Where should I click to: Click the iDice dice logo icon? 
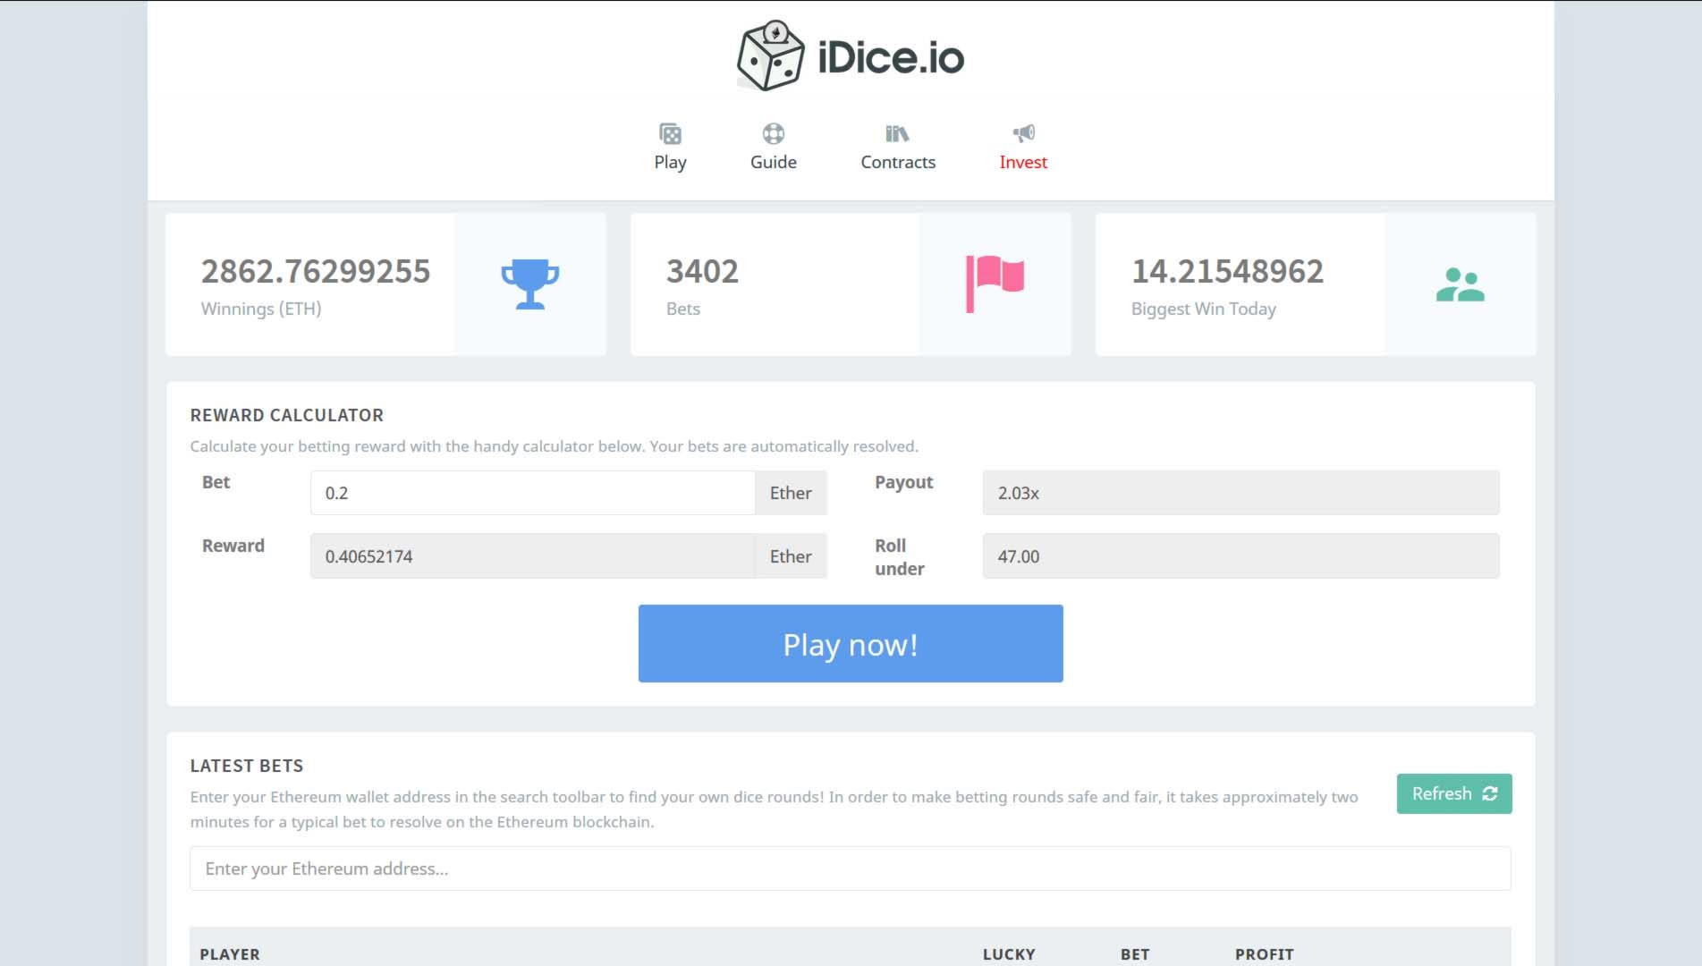[770, 56]
